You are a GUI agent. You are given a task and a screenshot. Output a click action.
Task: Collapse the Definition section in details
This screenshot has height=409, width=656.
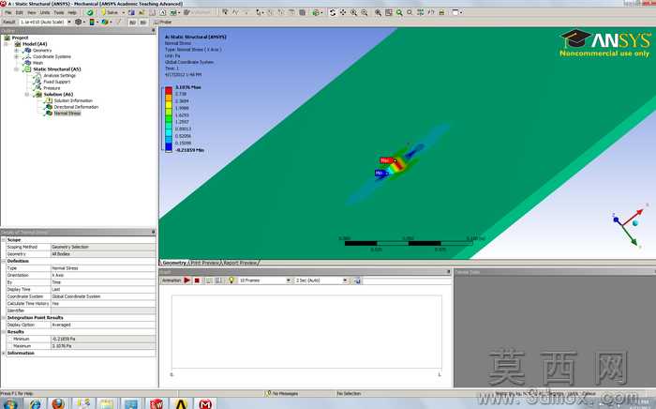[4, 261]
